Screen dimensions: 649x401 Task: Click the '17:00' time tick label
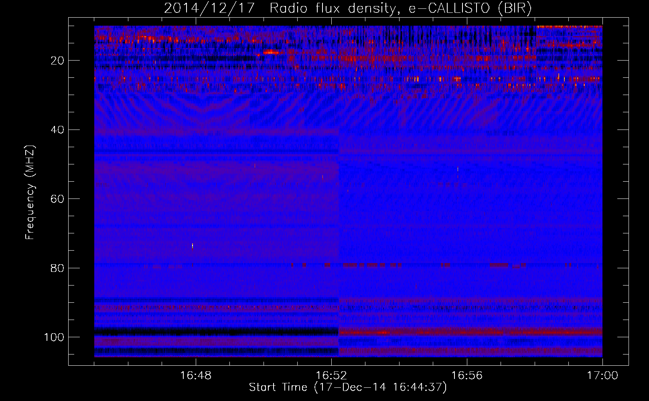point(602,376)
